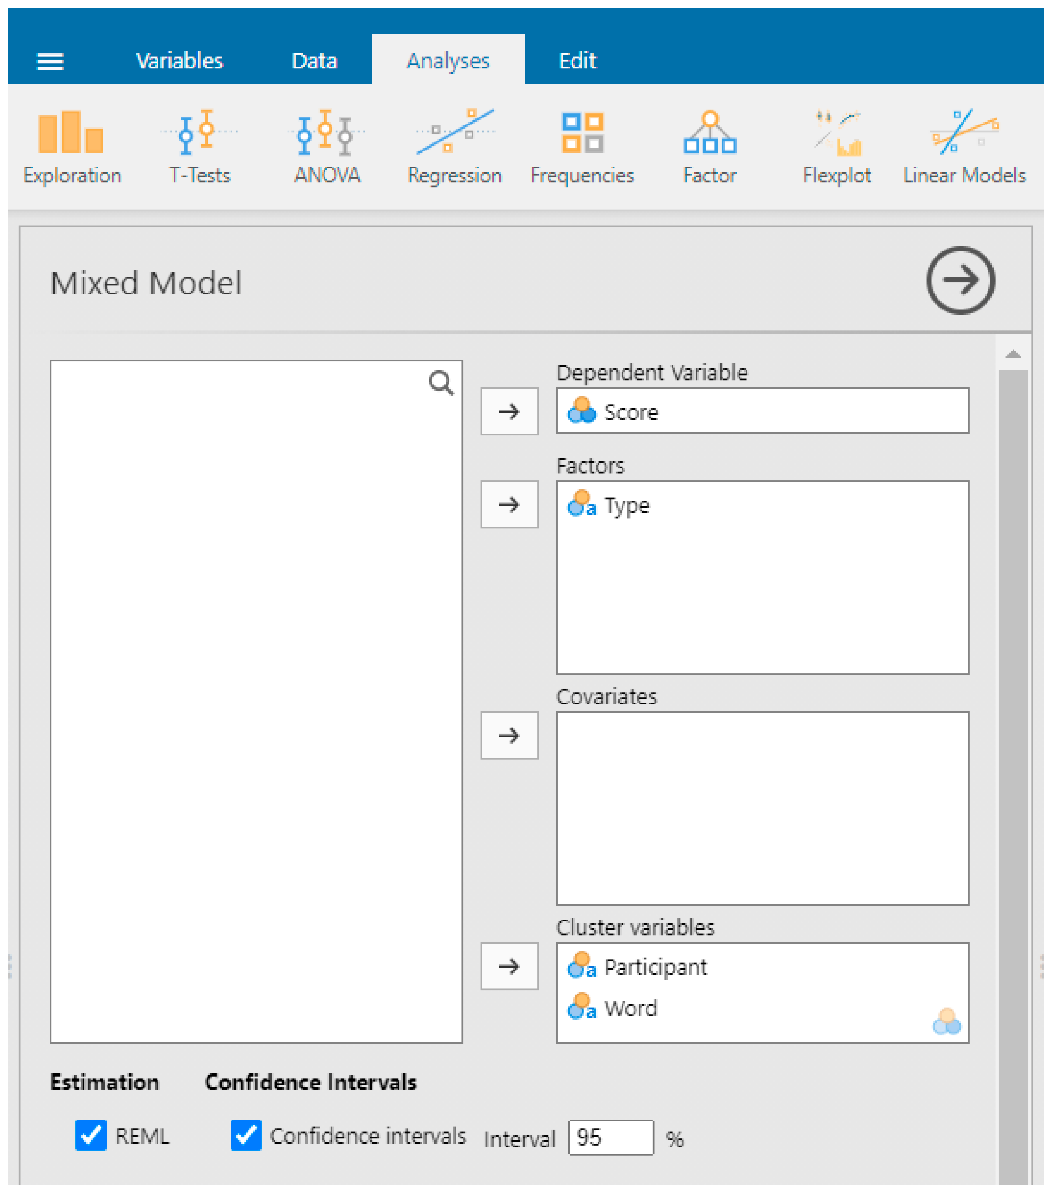Uncheck the REML estimation checkbox

91,1135
